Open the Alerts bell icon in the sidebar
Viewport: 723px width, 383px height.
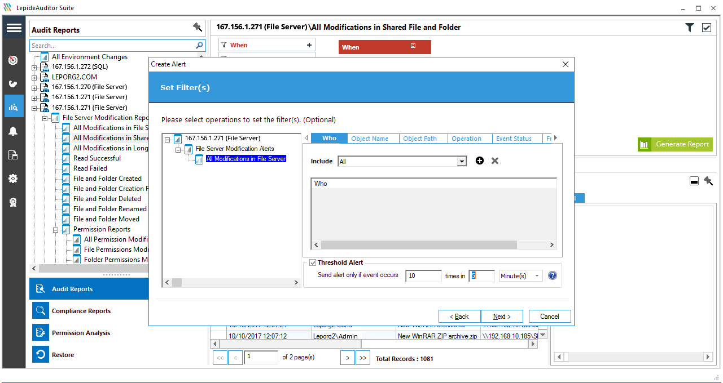12,131
